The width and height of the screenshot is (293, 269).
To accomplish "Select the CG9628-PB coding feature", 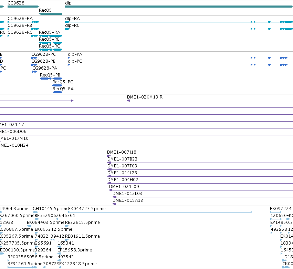I will pyautogui.click(x=34, y=65).
